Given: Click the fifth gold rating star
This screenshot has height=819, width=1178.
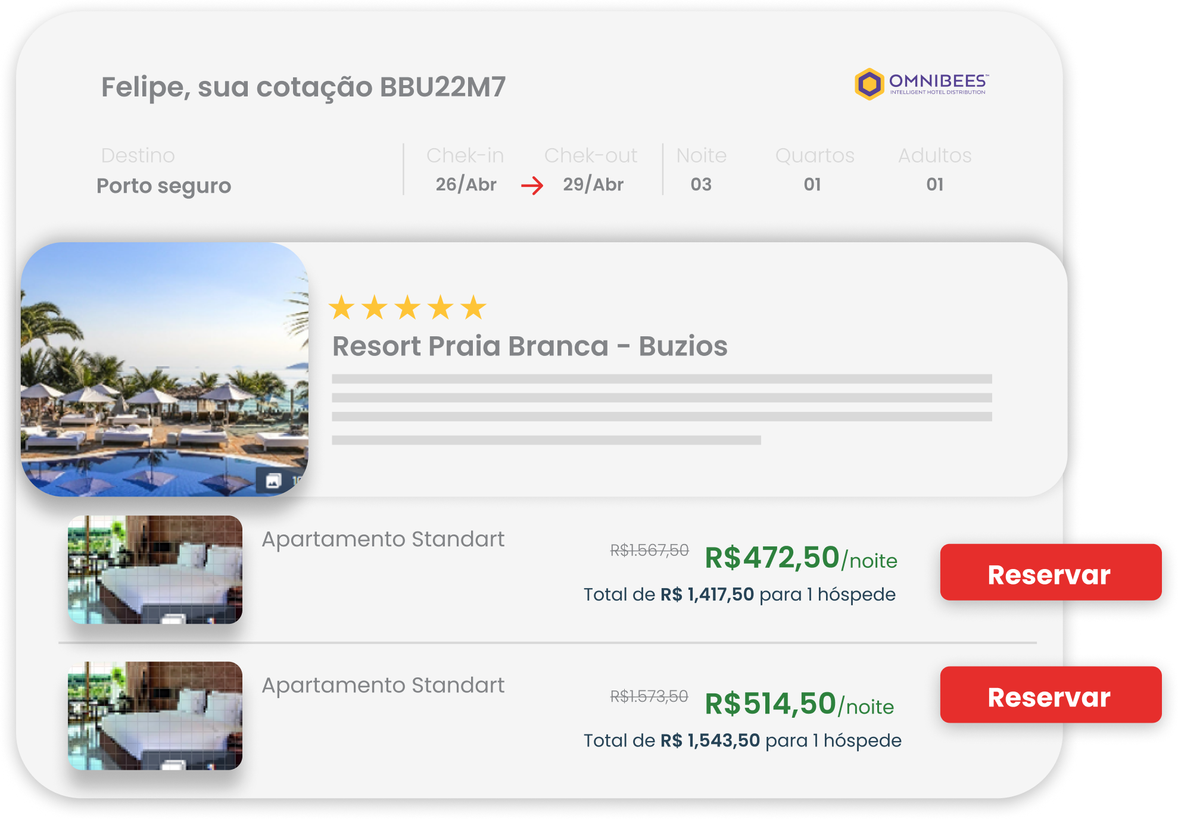Looking at the screenshot, I should point(473,308).
